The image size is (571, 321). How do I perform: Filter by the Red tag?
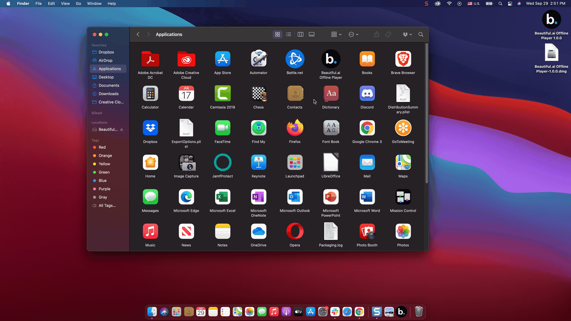[108, 147]
